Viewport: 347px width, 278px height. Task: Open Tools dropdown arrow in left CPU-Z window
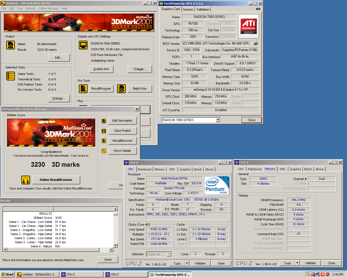[x=187, y=263]
